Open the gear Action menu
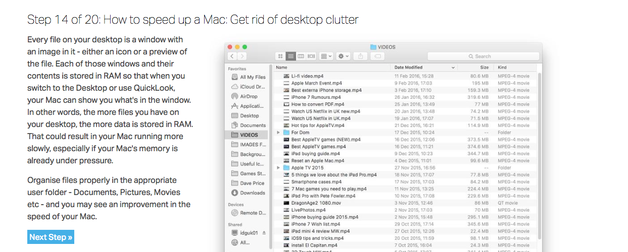Viewport: 628px width, 252px height. (x=343, y=56)
